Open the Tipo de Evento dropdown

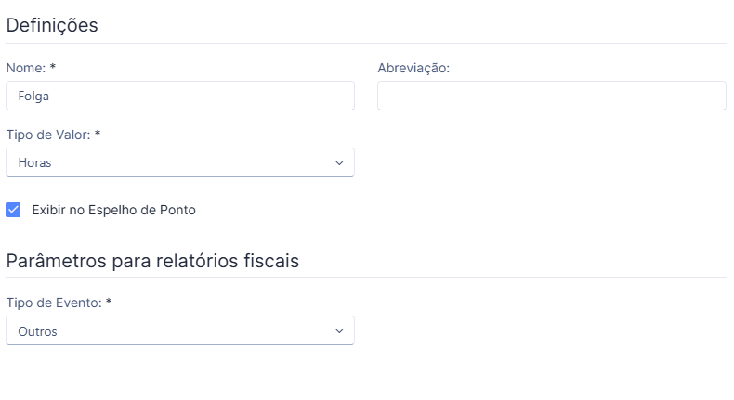point(179,330)
